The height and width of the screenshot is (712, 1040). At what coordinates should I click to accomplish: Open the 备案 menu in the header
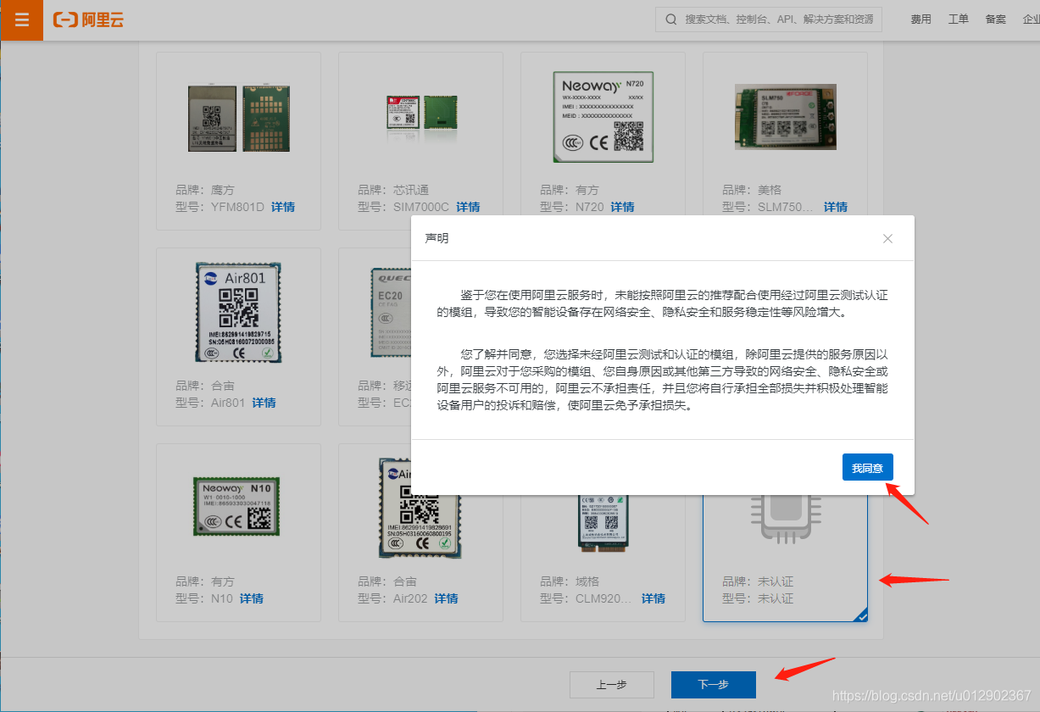(x=995, y=19)
